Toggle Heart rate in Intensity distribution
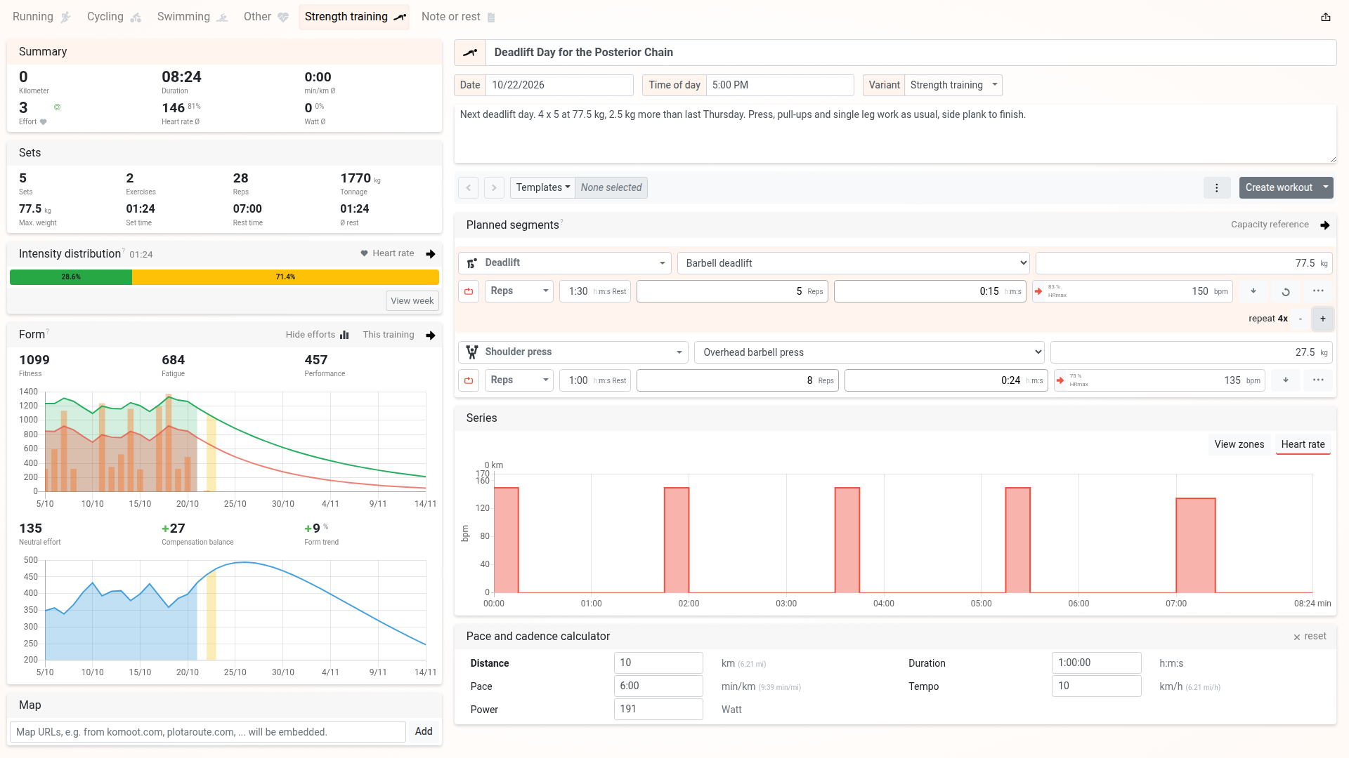 pos(387,253)
